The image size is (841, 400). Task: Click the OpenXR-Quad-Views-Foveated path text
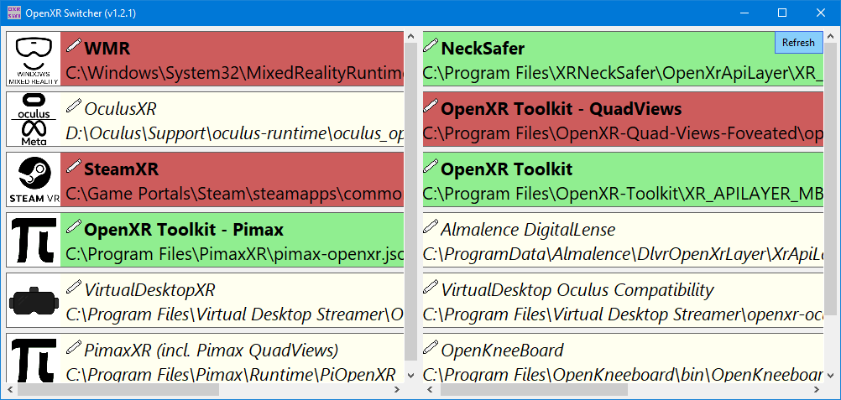[x=623, y=134]
